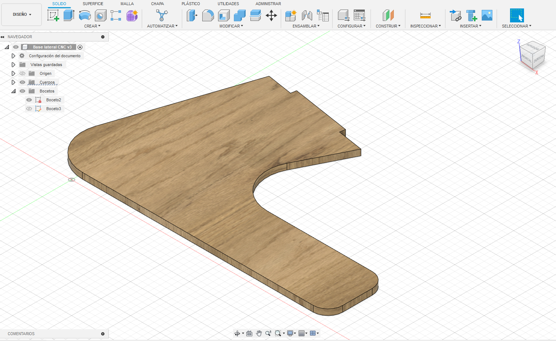Open the CONFIGURAR dropdown menu

(x=352, y=26)
